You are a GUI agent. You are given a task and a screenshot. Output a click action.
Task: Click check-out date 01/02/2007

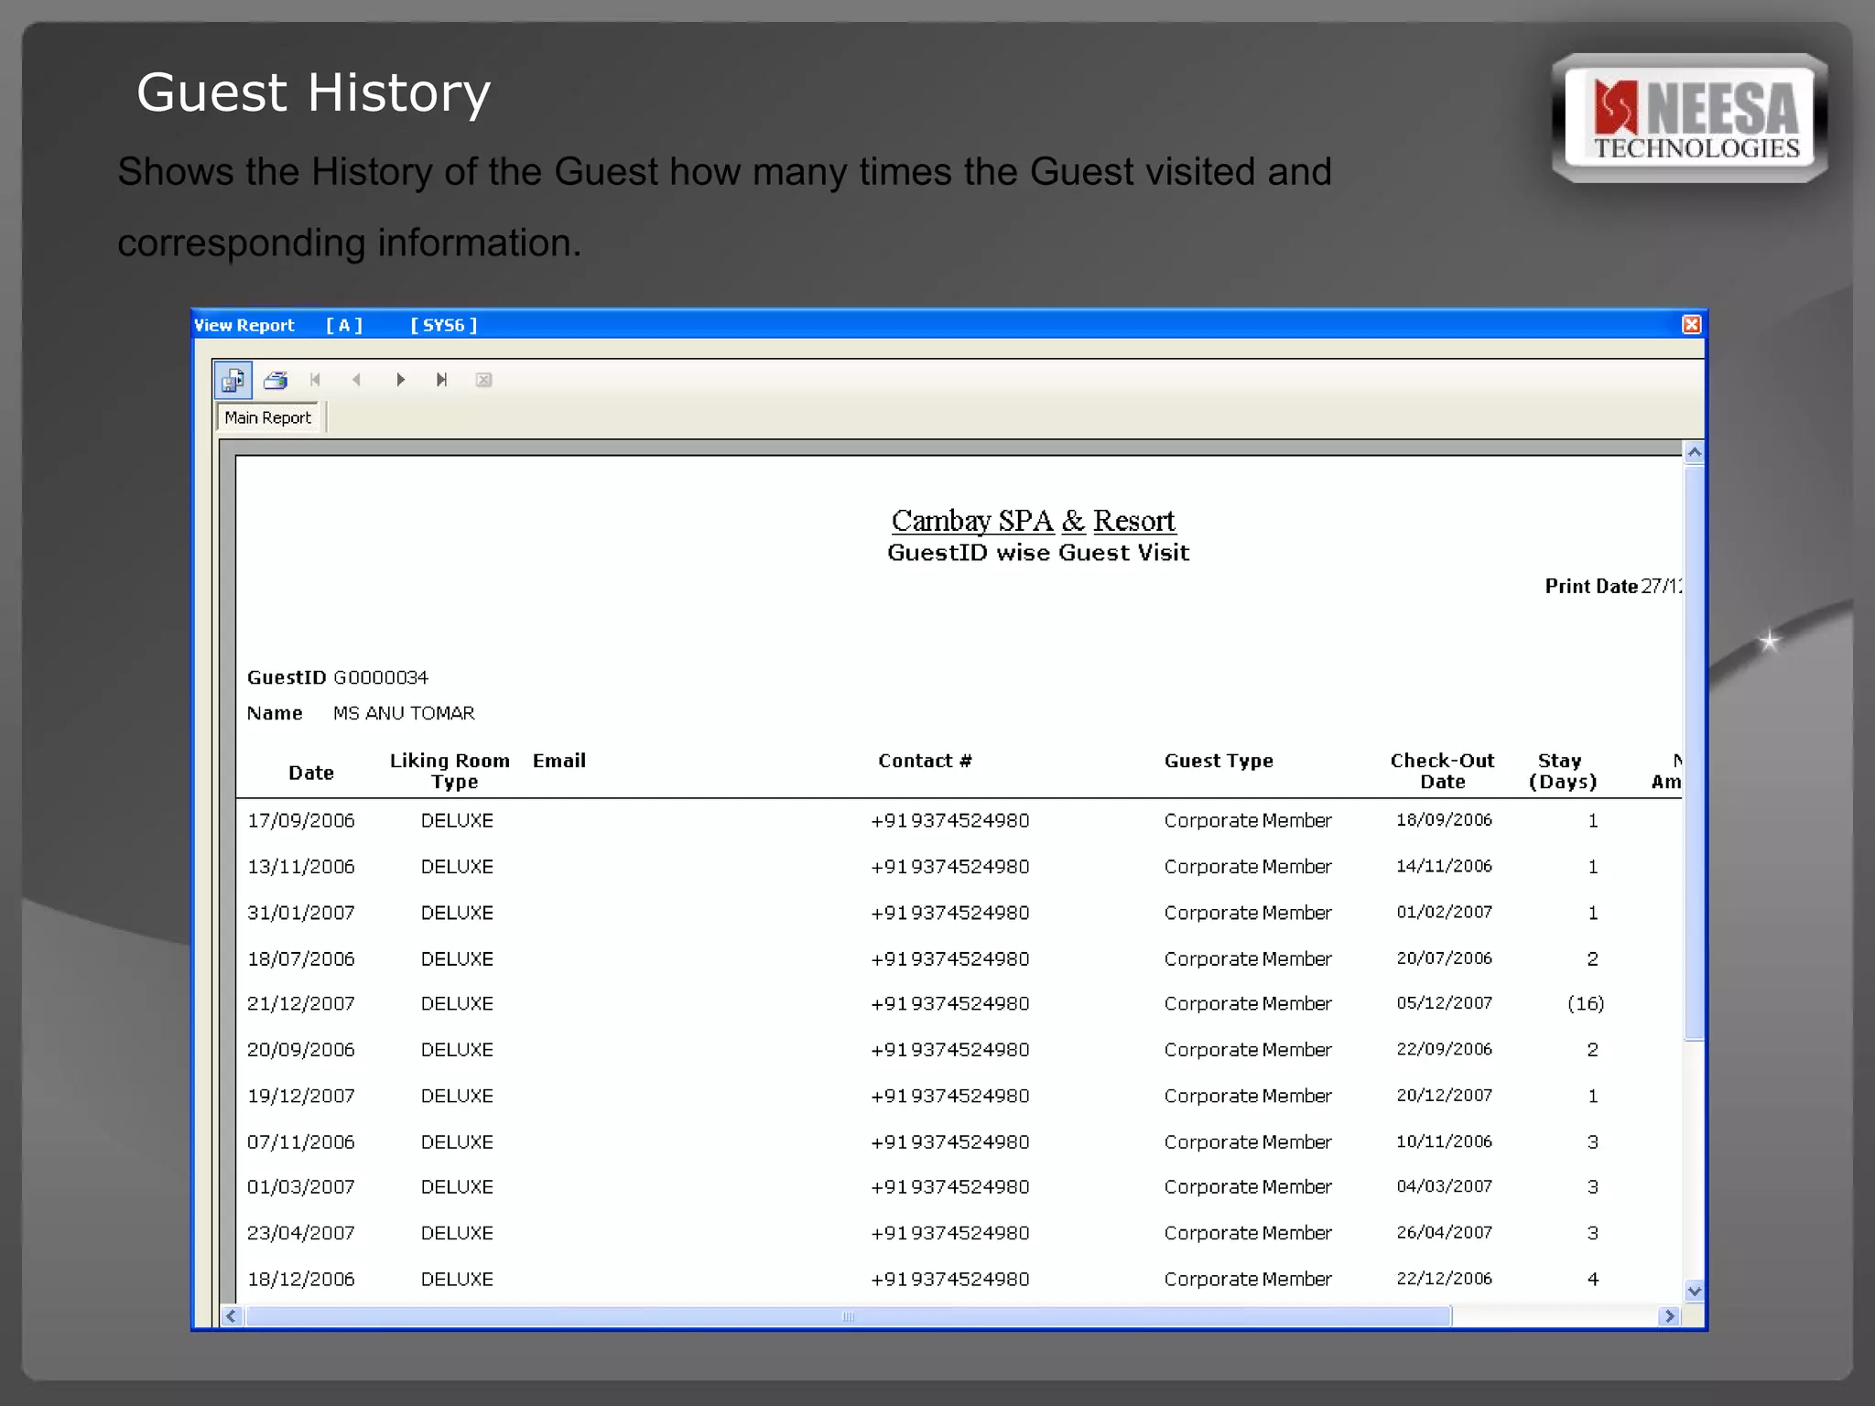pyautogui.click(x=1444, y=913)
